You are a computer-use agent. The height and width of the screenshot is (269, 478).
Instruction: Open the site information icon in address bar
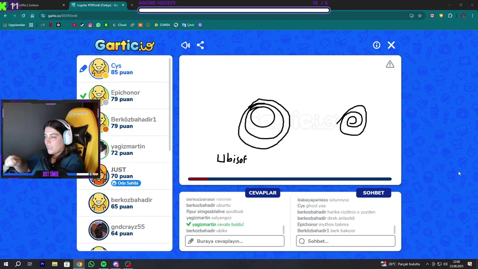click(43, 16)
